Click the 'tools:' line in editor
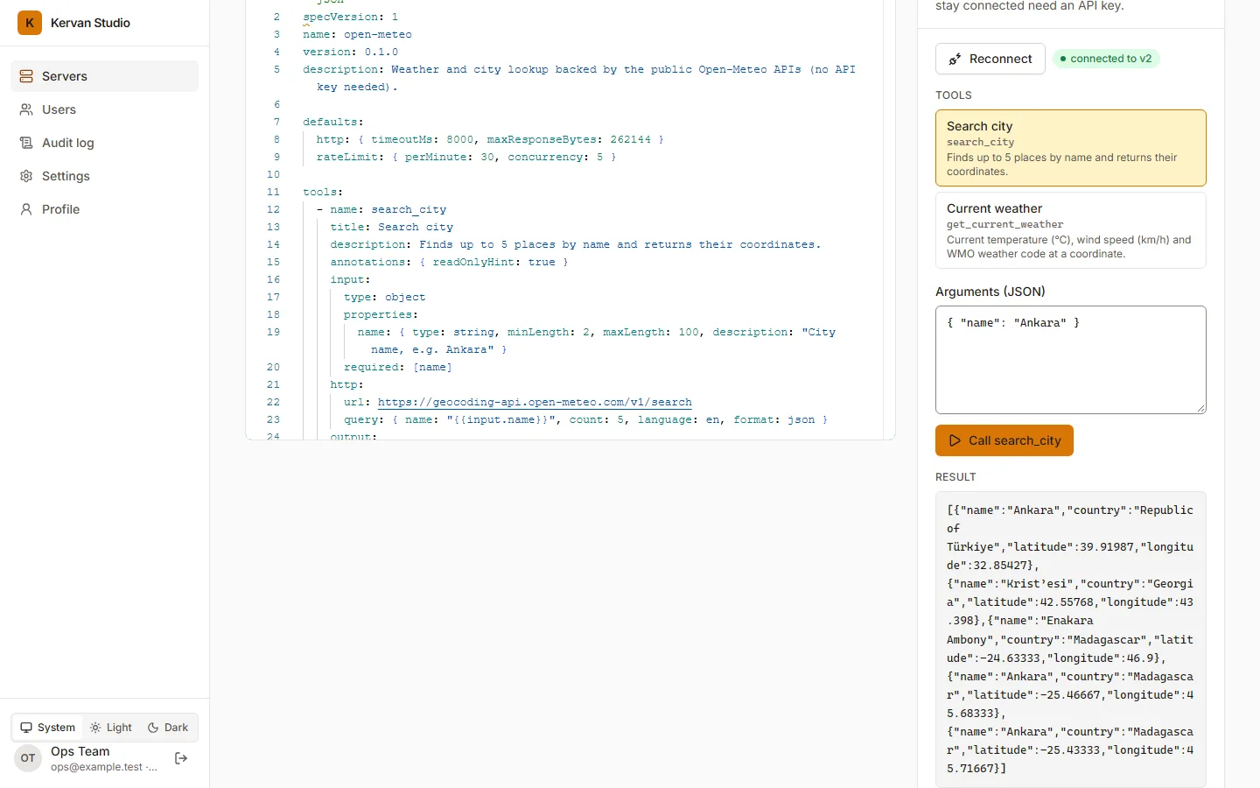Viewport: 1260px width, 788px height. point(323,192)
